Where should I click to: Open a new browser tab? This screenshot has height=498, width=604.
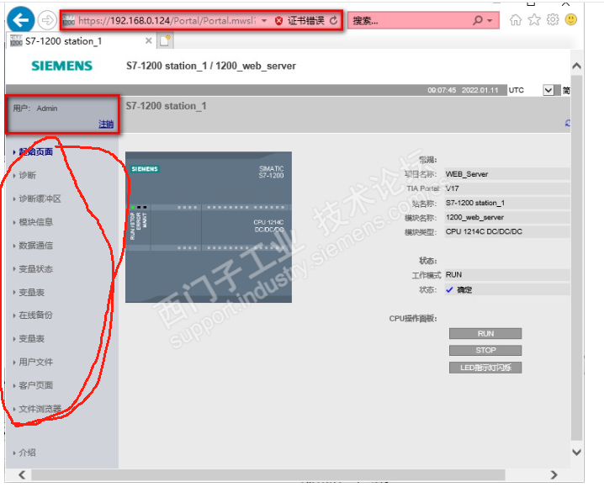165,40
